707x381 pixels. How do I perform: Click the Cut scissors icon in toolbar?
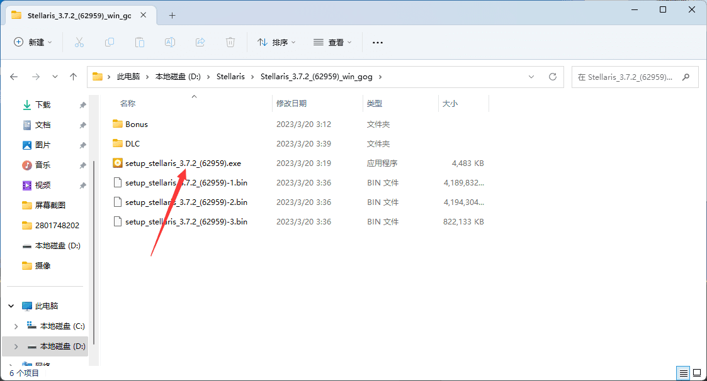click(79, 42)
